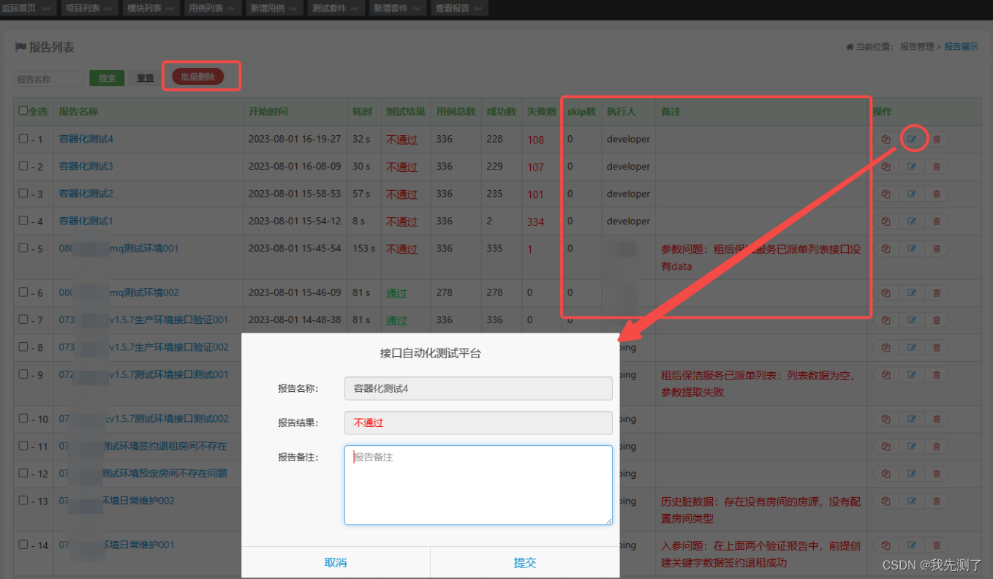Click the 失败数 value 334

(536, 222)
